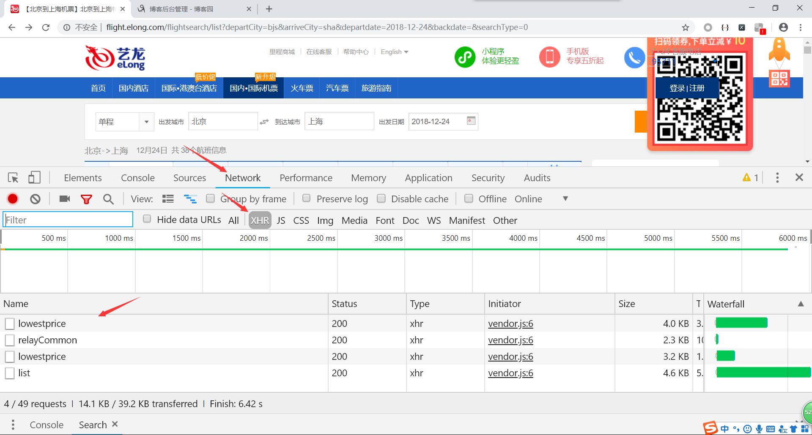Clear the network log
The width and height of the screenshot is (812, 435).
coord(36,199)
